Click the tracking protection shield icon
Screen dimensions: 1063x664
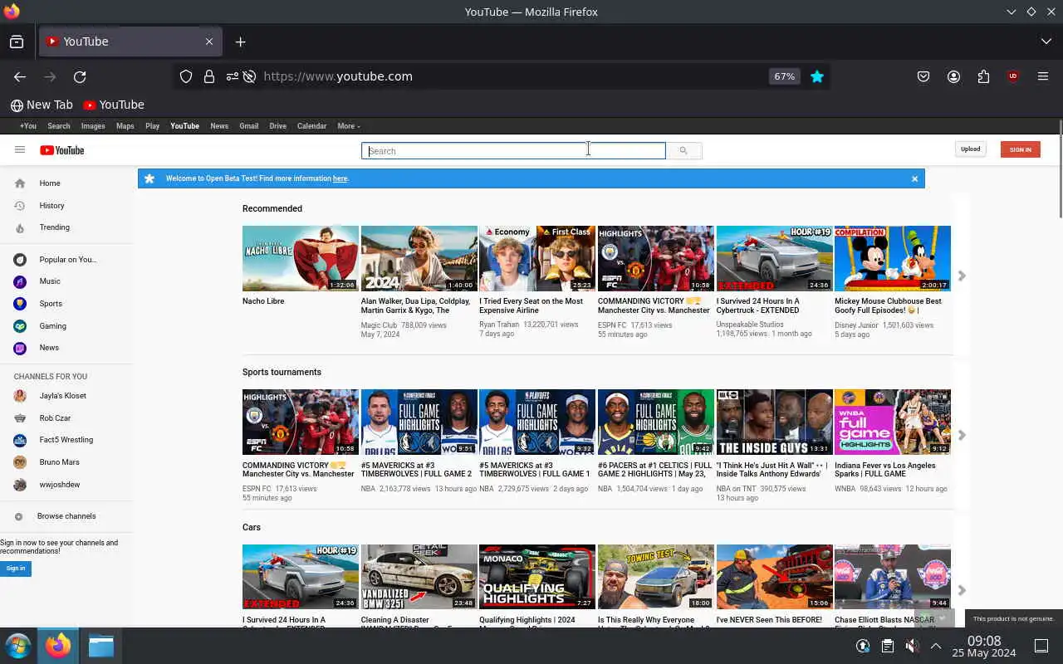point(186,76)
